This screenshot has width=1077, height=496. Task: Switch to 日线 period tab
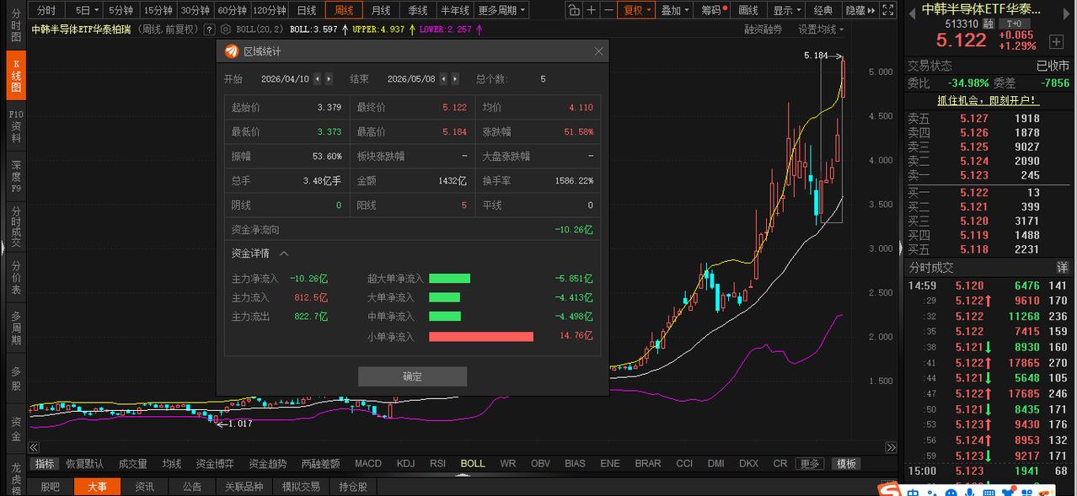coord(307,10)
